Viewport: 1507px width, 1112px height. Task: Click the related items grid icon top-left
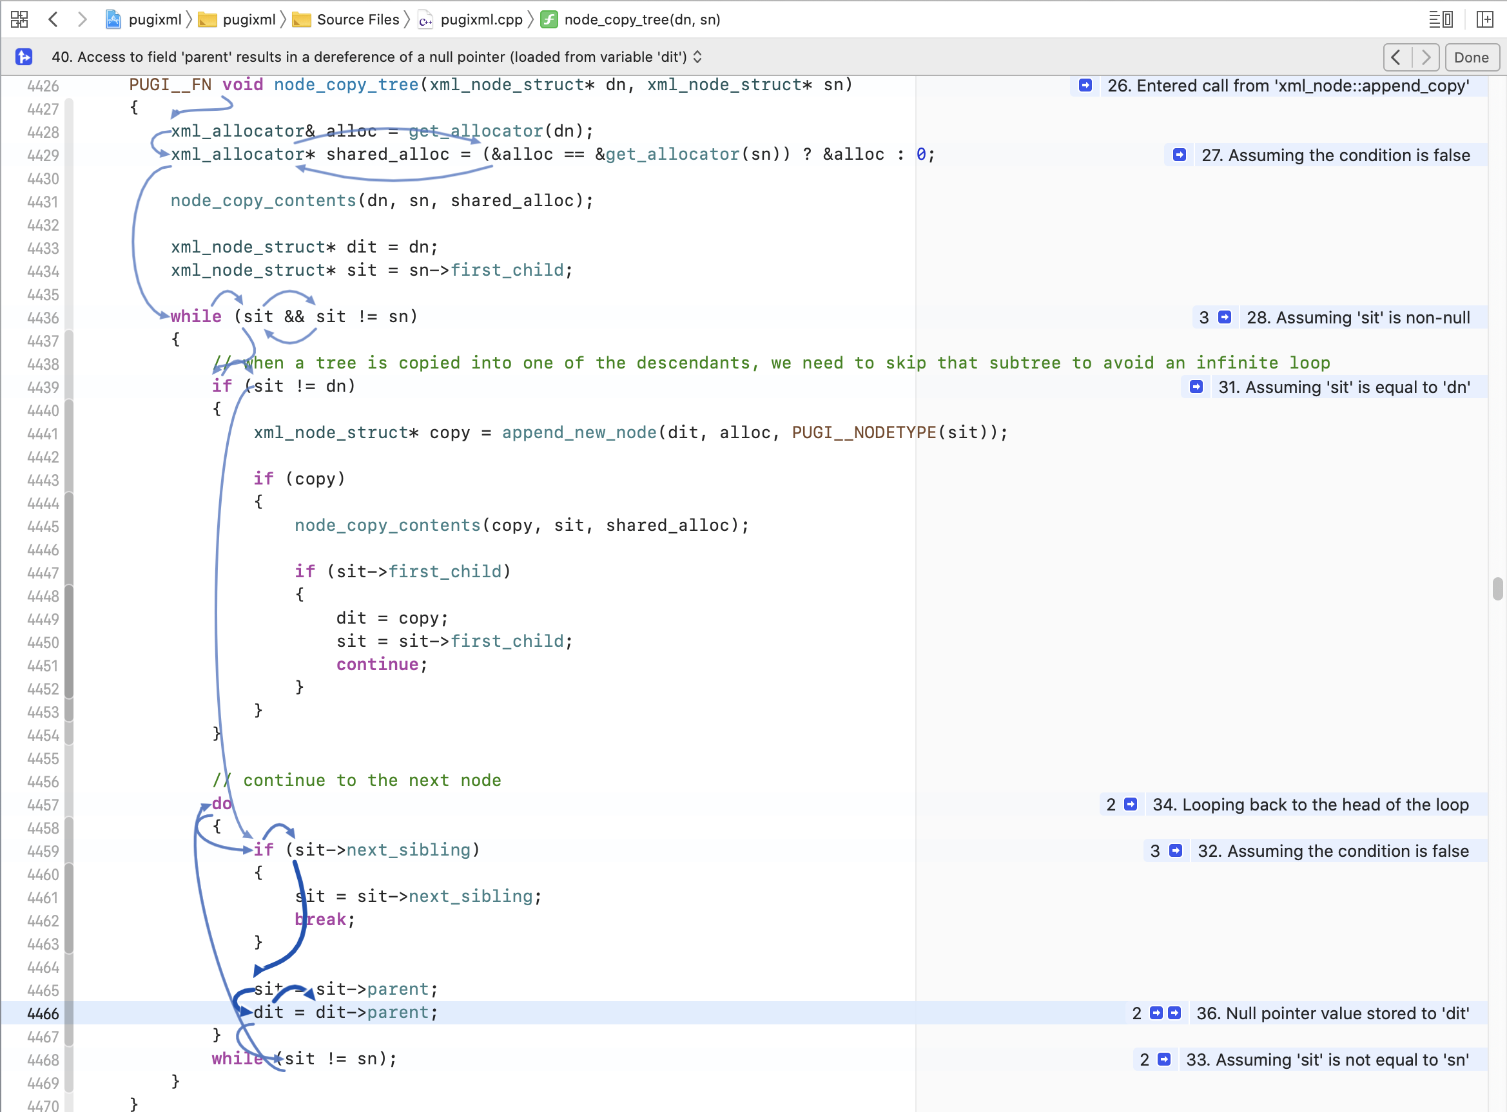tap(19, 19)
